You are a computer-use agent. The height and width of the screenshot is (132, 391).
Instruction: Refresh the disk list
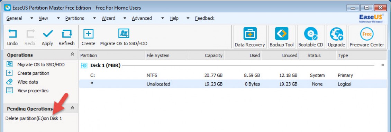pos(66,33)
